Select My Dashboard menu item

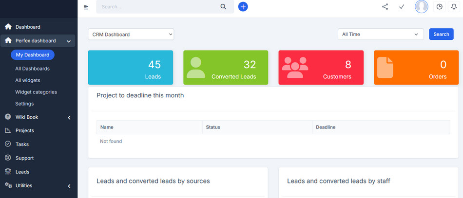(33, 55)
